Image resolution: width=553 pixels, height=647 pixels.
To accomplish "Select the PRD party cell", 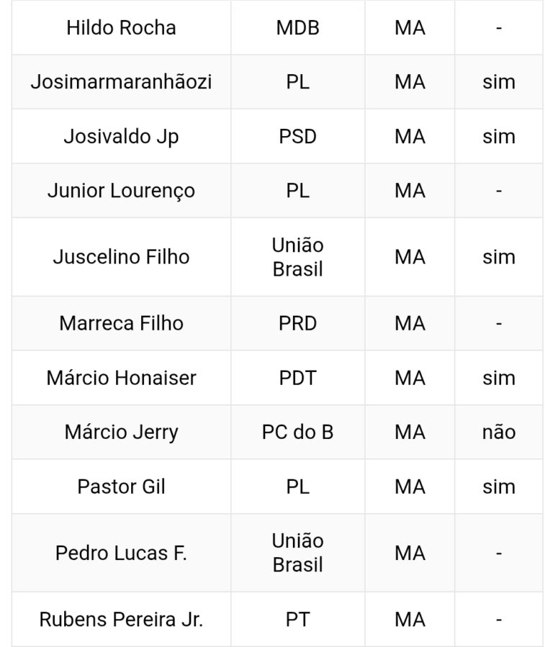I will click(x=297, y=323).
